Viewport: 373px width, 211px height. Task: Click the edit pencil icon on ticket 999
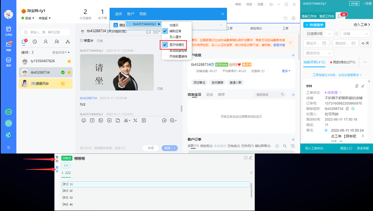(x=363, y=86)
